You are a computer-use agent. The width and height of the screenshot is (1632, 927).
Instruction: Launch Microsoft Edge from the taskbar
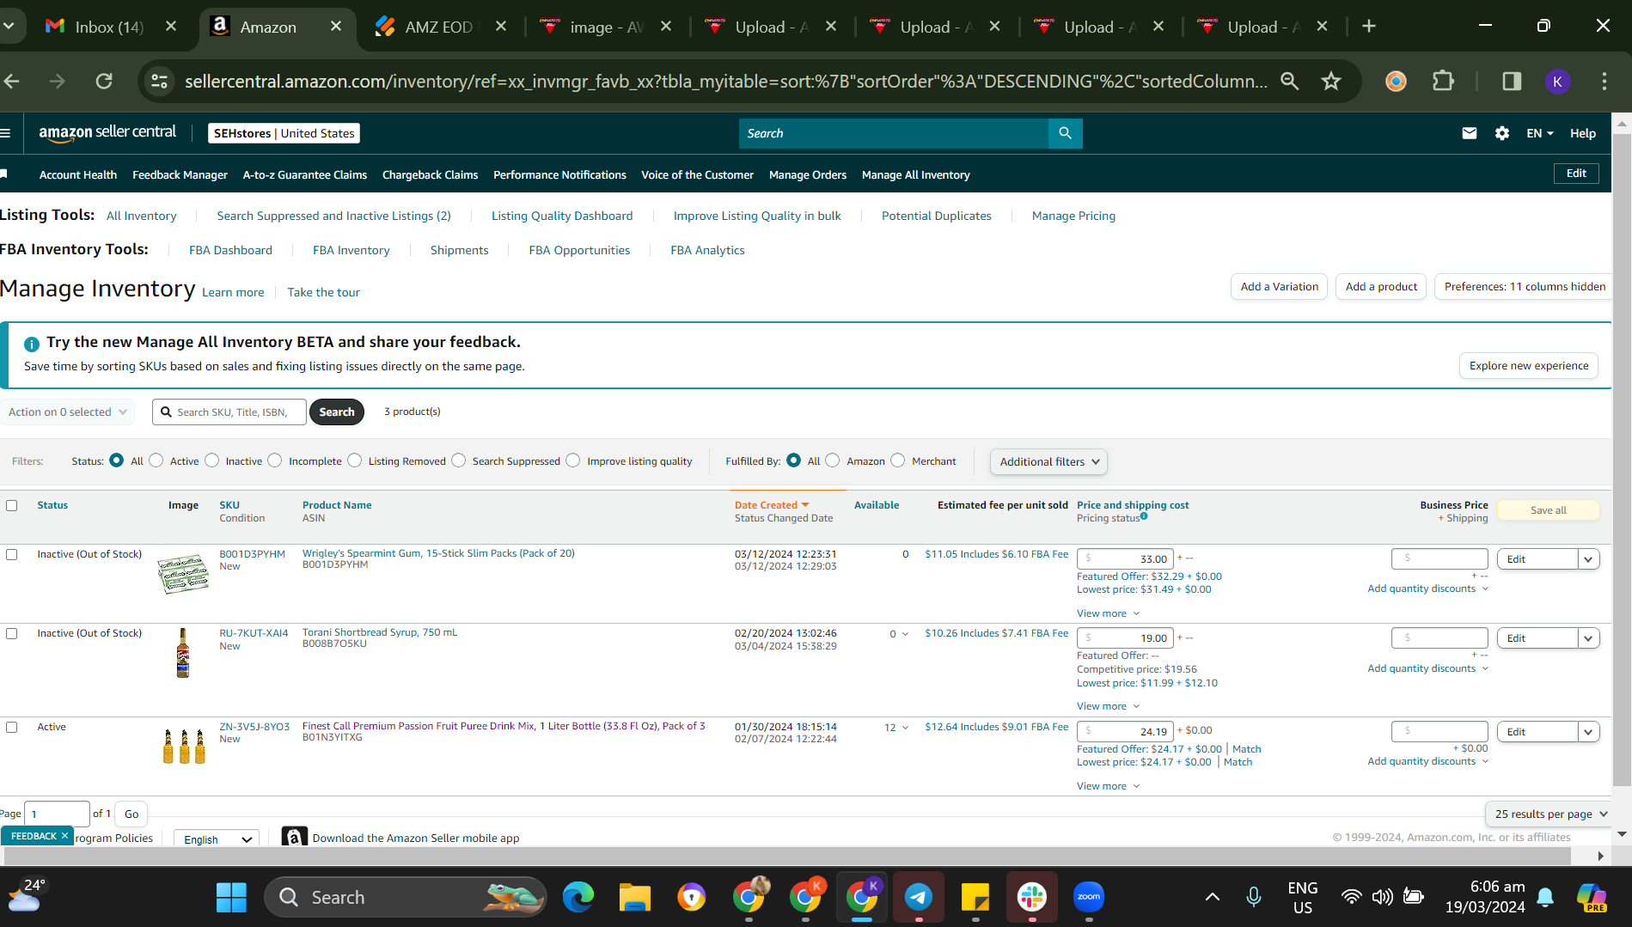point(578,898)
